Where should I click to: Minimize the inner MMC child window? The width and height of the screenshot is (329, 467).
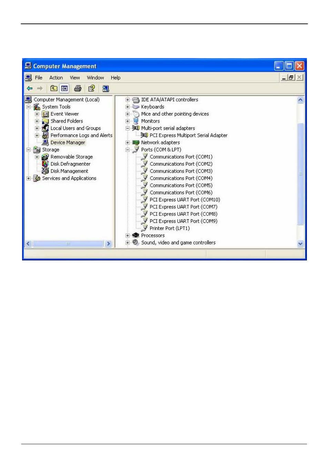pyautogui.click(x=284, y=77)
